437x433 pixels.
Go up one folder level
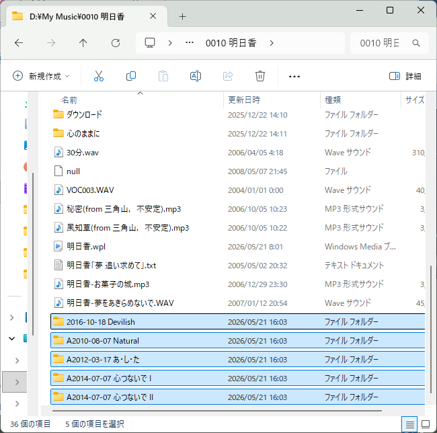(83, 43)
